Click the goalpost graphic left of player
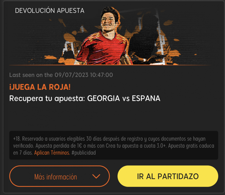This screenshot has width=225, height=195. 69,49
